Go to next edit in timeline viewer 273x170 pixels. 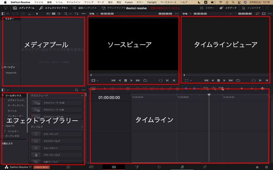(x=231, y=80)
